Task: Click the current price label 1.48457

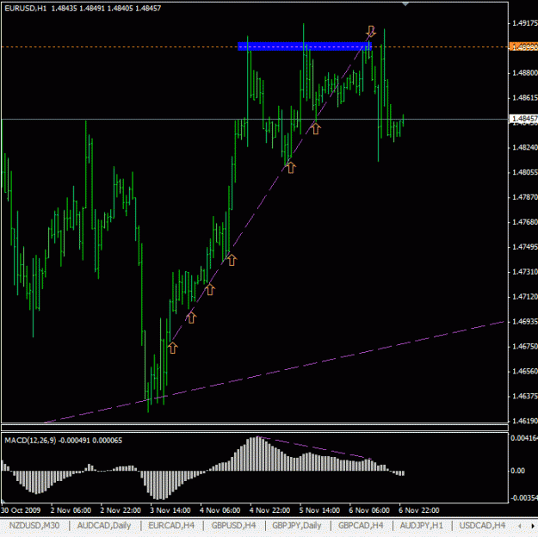Action: pyautogui.click(x=523, y=119)
